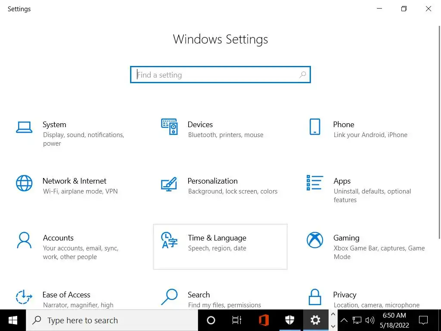Open the Action Center notifications icon
Screen dimensions: 441x331
423,320
